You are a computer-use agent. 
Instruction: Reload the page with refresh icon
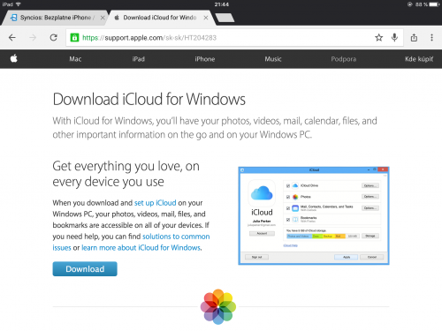coord(53,37)
